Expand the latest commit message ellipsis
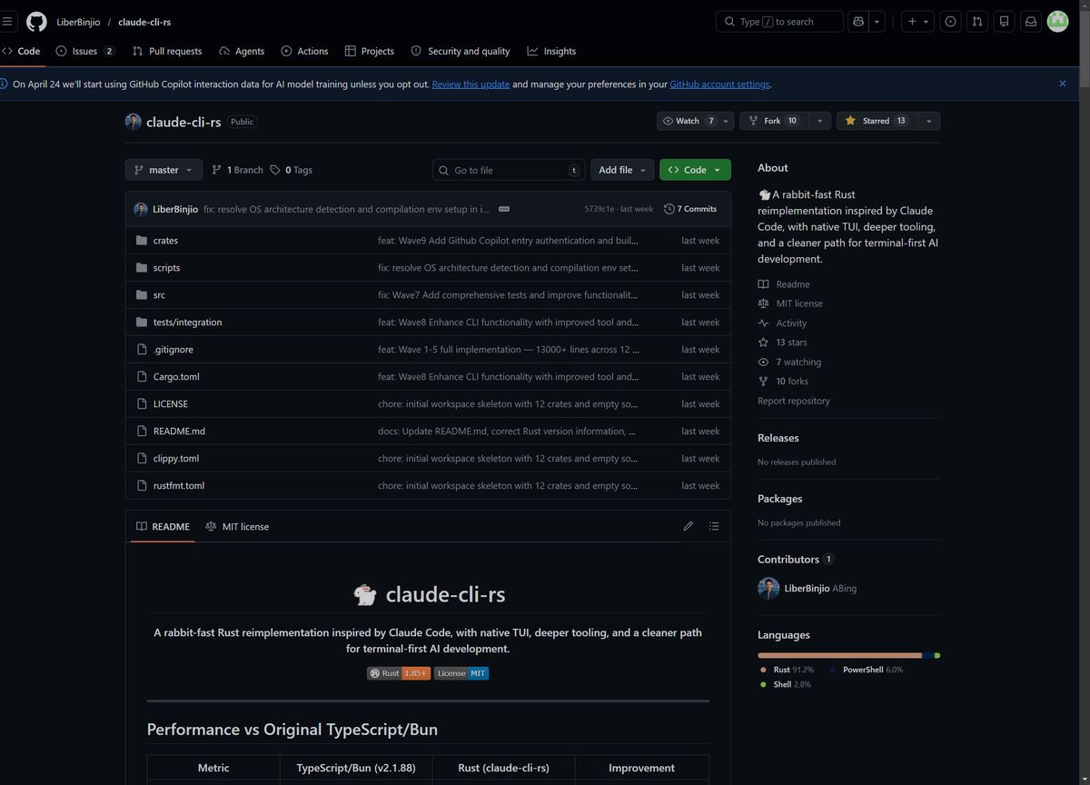 504,209
